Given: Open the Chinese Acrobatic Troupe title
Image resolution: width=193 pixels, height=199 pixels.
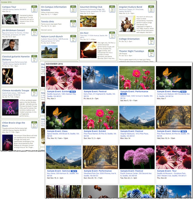Looking at the screenshot, I should coord(16,90).
